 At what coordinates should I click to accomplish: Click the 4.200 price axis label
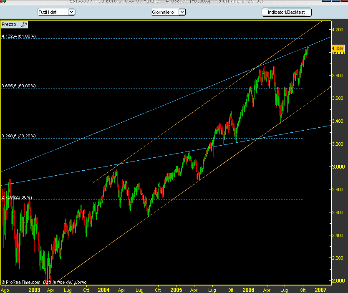pyautogui.click(x=337, y=30)
